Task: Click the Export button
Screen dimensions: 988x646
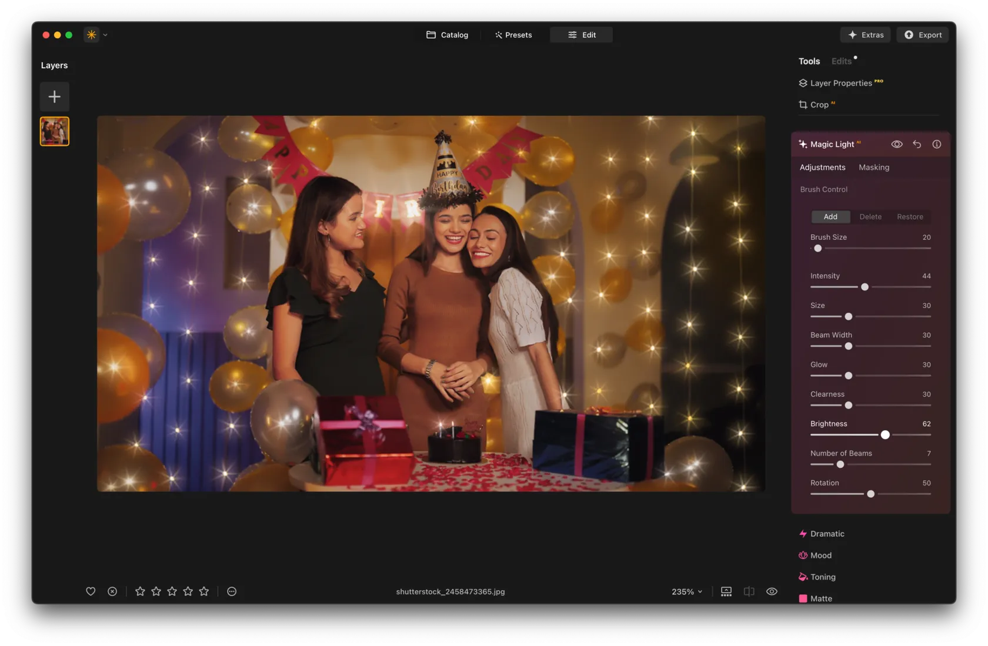Action: 923,35
